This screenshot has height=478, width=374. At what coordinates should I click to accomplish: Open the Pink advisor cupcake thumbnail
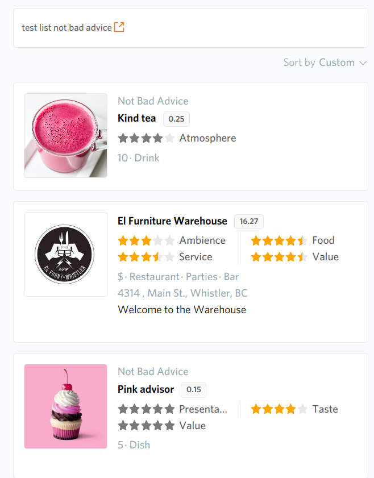coord(65,406)
